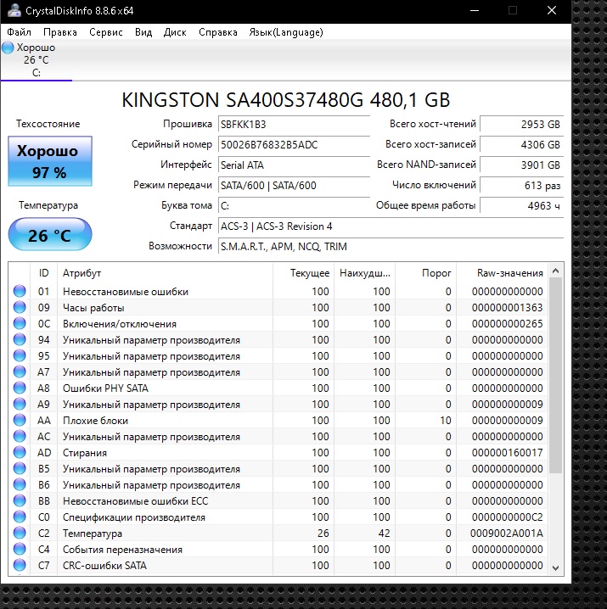Open the Язык(Language) menu
This screenshot has width=607, height=609.
(286, 32)
